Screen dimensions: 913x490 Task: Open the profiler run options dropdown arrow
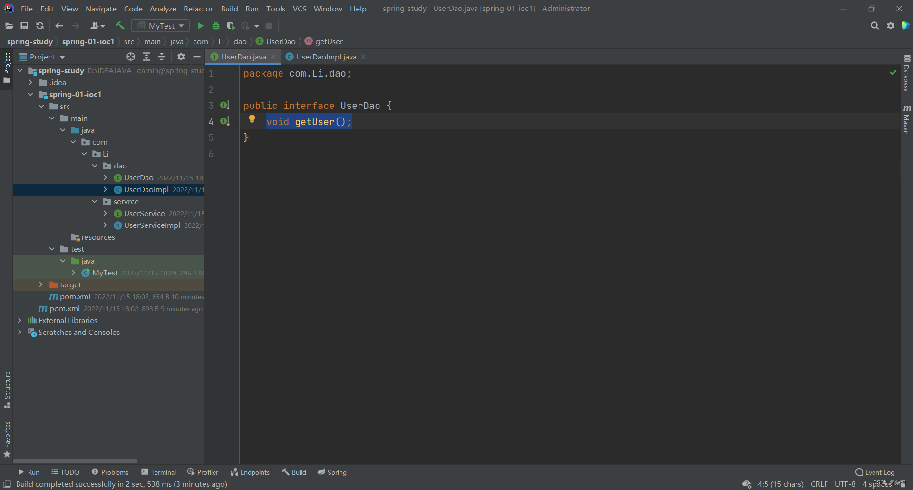point(257,26)
